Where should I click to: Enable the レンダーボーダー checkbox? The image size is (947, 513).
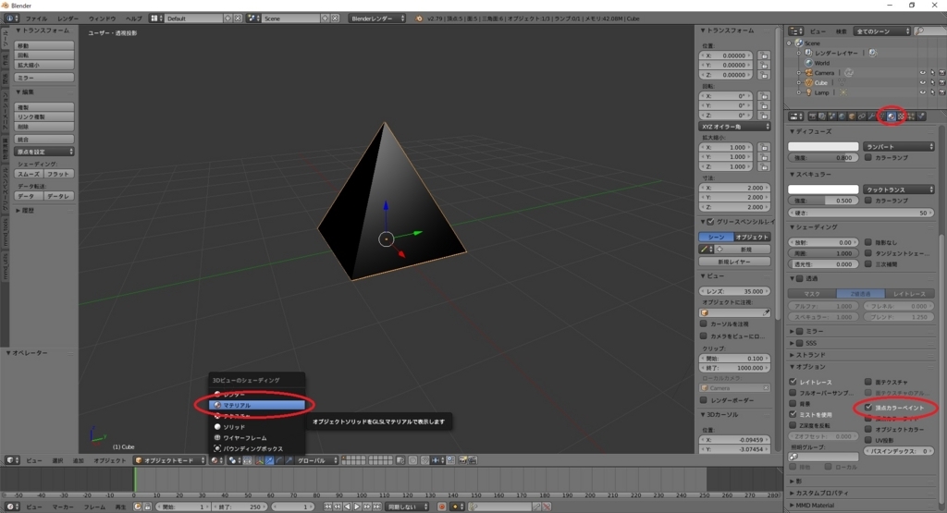pyautogui.click(x=704, y=400)
